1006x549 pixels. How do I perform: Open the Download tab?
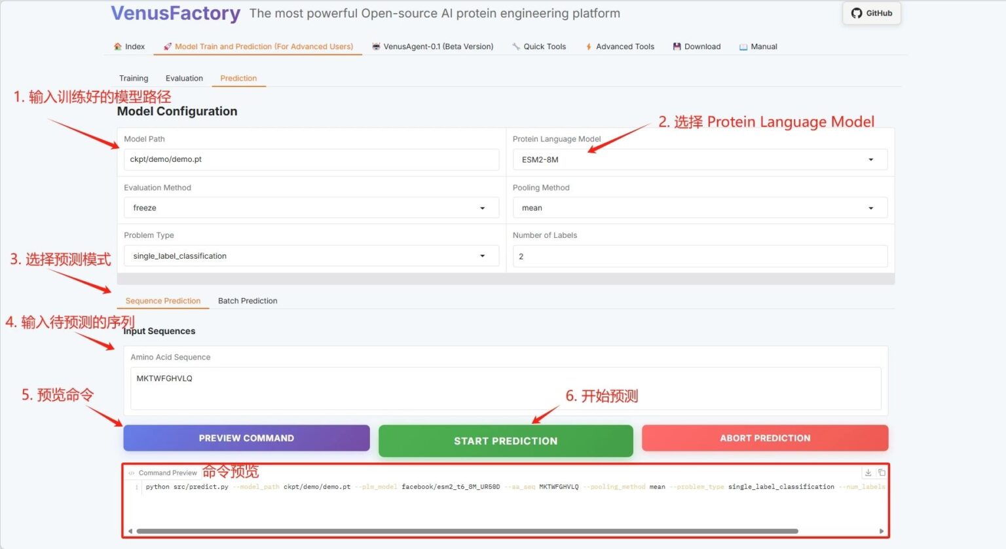point(696,47)
